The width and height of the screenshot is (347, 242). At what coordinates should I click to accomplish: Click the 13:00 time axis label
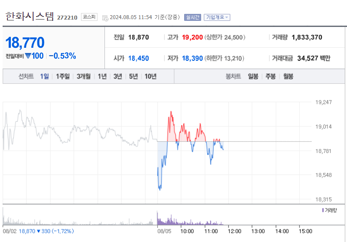click(258, 231)
